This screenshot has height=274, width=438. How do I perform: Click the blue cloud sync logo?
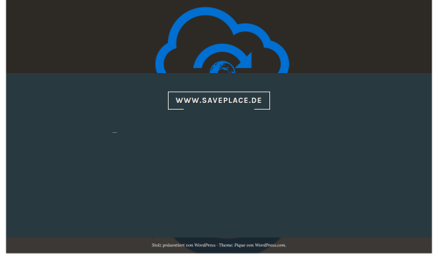pyautogui.click(x=222, y=40)
